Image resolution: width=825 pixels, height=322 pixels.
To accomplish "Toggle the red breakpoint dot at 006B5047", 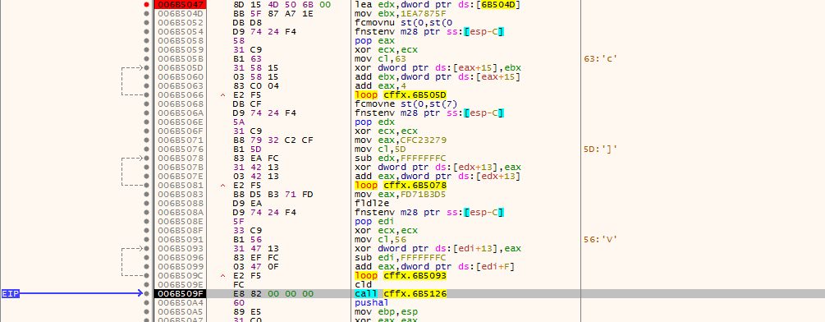I will tap(147, 5).
